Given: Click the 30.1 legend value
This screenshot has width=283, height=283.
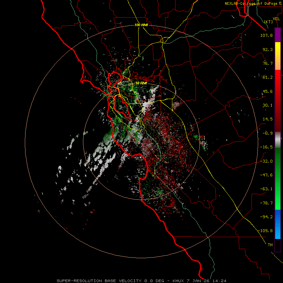Looking at the screenshot, I should coord(268,105).
